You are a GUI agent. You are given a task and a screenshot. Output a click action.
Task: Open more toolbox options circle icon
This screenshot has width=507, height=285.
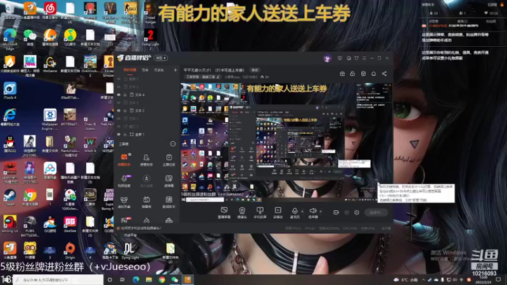pyautogui.click(x=172, y=144)
